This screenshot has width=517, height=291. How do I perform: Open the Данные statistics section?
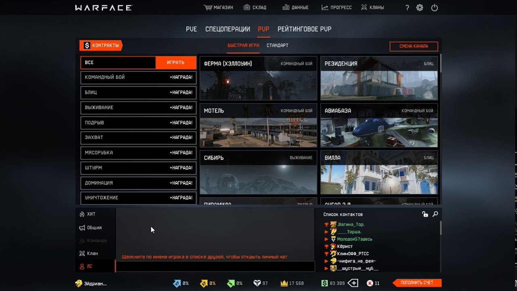click(x=295, y=7)
